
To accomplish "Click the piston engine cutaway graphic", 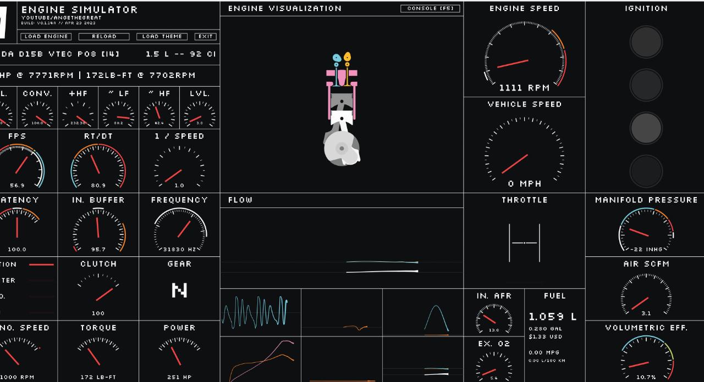I will (x=342, y=110).
